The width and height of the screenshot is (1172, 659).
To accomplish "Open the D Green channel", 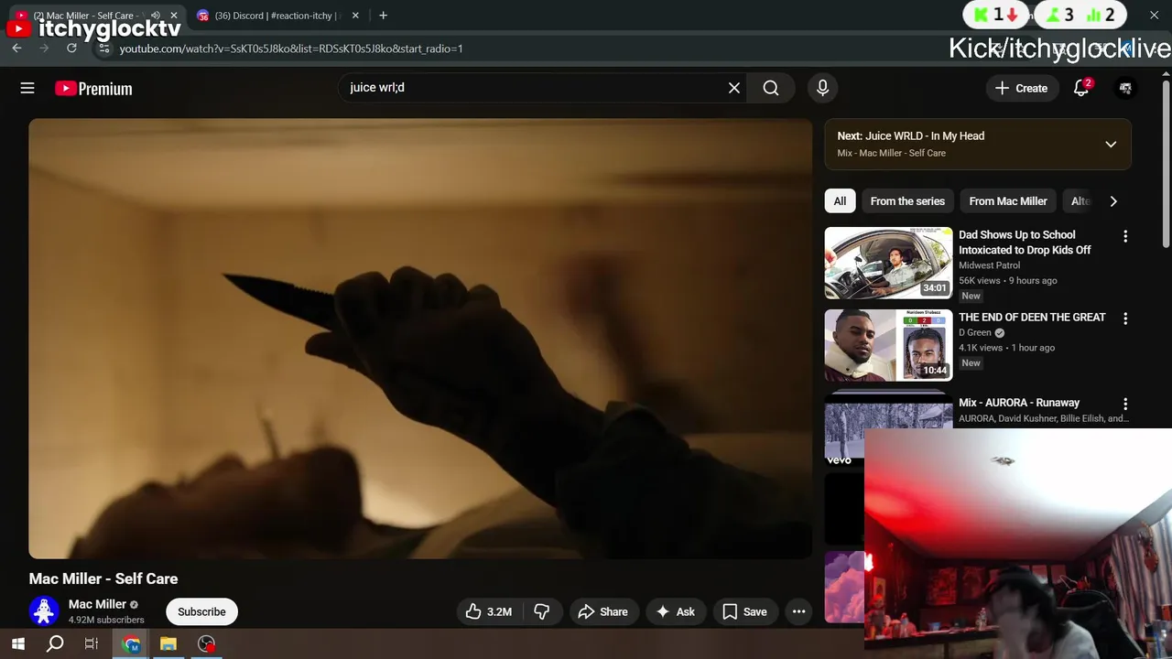I will coord(975,332).
